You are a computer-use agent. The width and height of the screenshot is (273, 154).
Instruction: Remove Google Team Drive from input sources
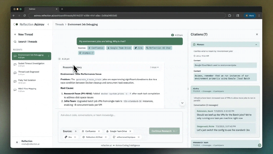point(130,131)
